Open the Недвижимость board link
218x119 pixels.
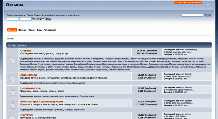pyautogui.click(x=31, y=88)
